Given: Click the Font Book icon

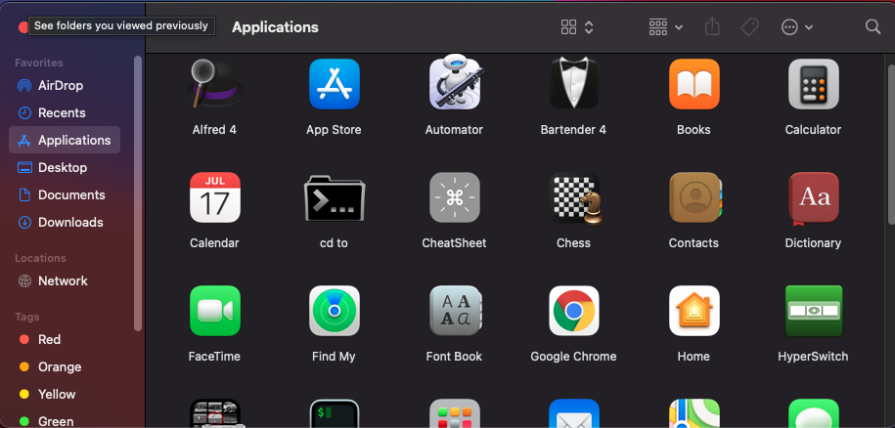Looking at the screenshot, I should pyautogui.click(x=456, y=311).
